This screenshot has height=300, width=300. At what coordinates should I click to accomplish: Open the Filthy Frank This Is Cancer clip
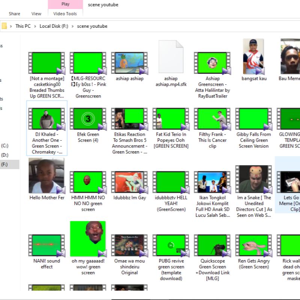point(212,119)
